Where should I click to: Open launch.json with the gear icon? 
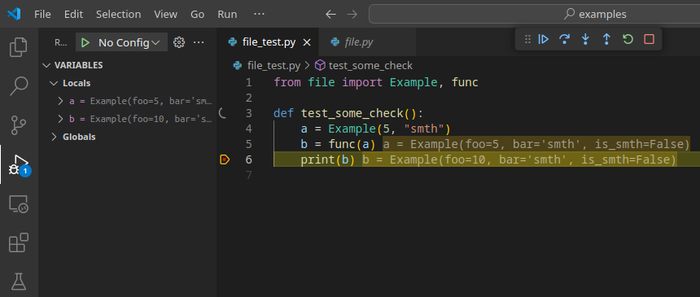click(x=179, y=42)
